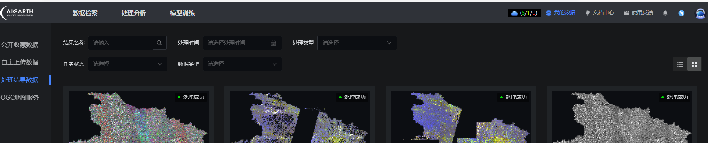Viewport: 708px width, 143px height.
Task: Open the second result thumbnail with strips
Action: coord(300,117)
